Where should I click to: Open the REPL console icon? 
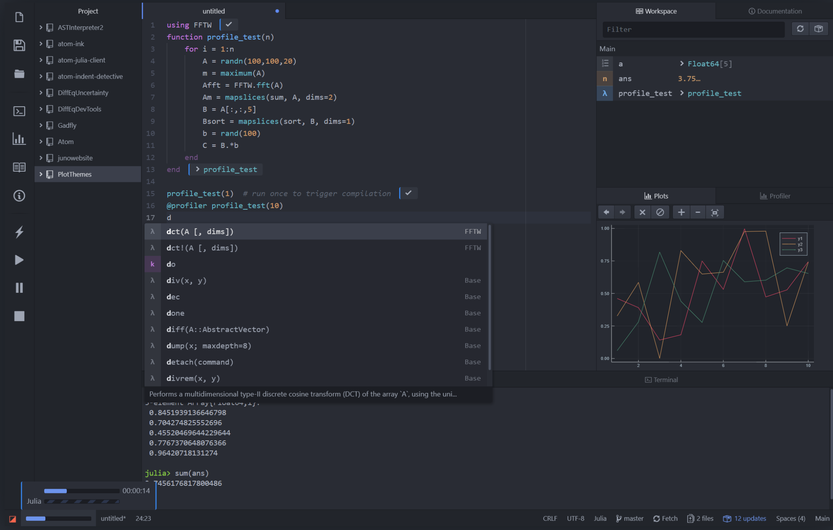19,111
